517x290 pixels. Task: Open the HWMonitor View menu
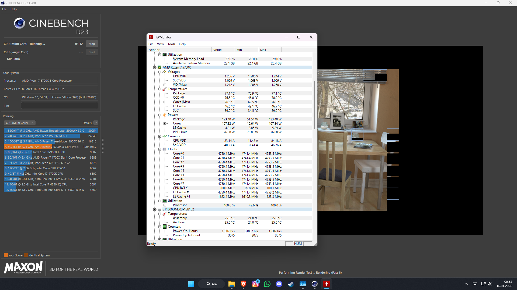pos(160,44)
